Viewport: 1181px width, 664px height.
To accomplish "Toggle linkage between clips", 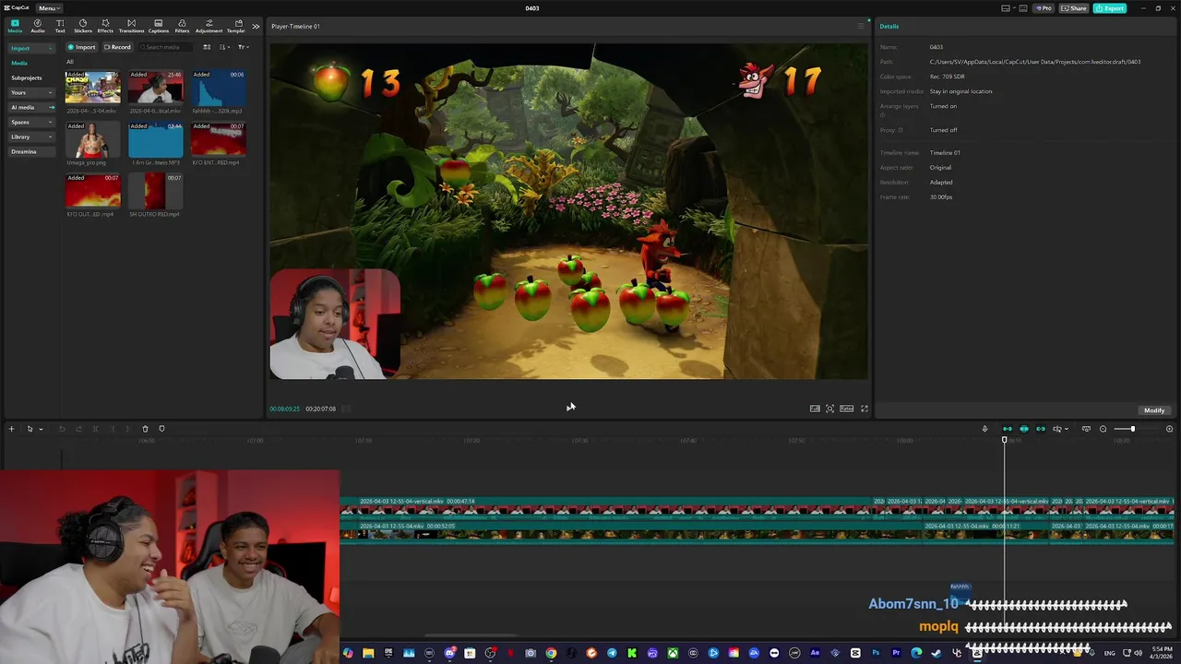I will tap(1041, 429).
